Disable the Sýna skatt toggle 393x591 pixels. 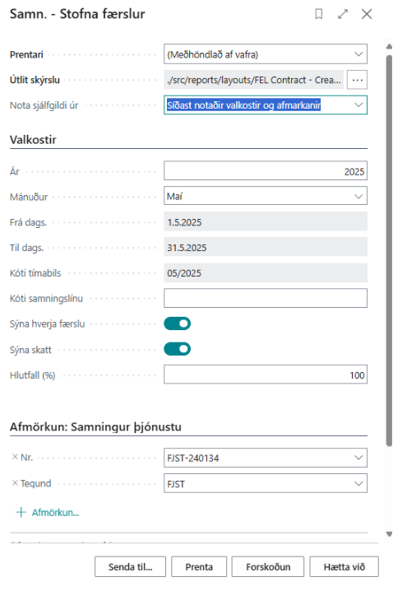click(178, 349)
